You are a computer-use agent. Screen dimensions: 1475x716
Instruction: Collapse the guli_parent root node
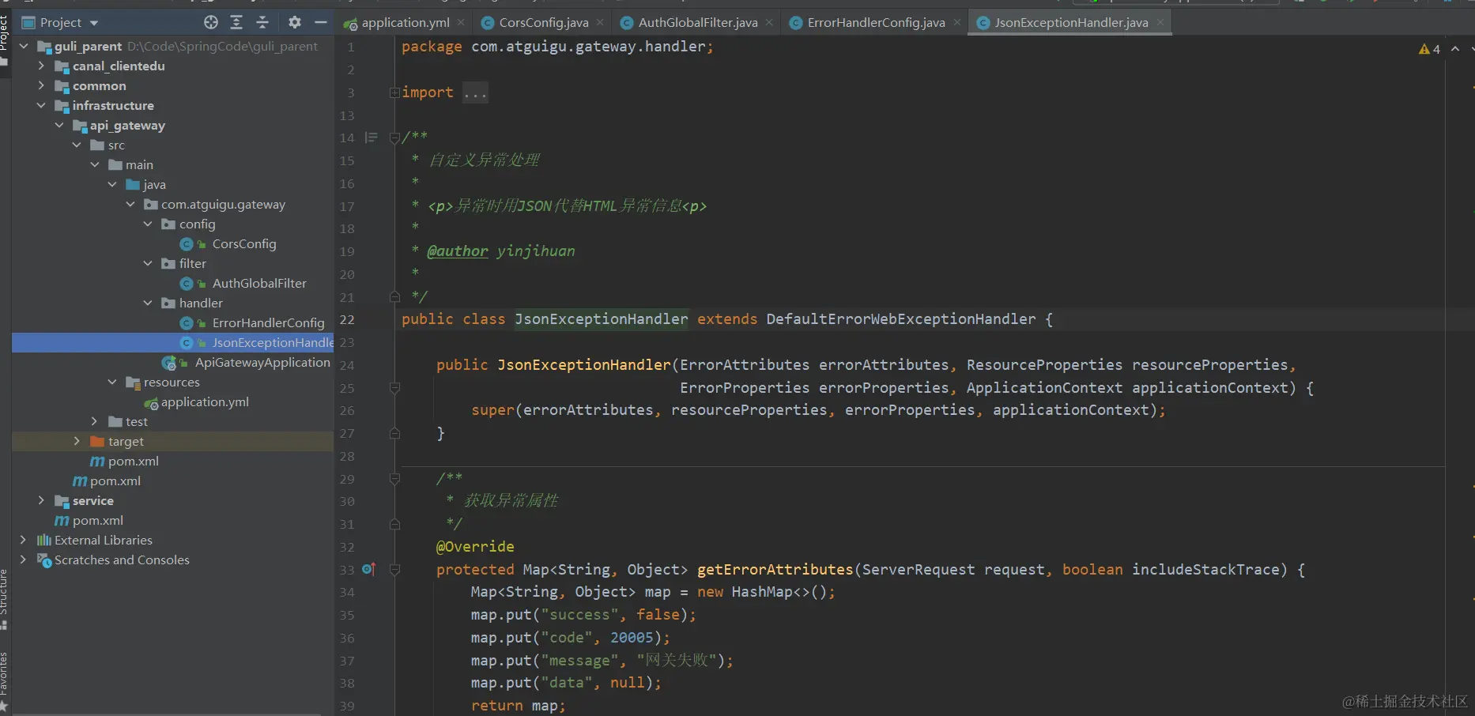(24, 47)
